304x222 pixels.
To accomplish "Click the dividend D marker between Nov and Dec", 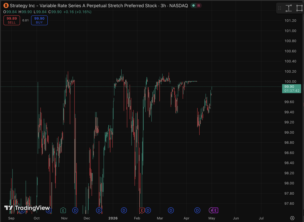I will tap(75, 210).
